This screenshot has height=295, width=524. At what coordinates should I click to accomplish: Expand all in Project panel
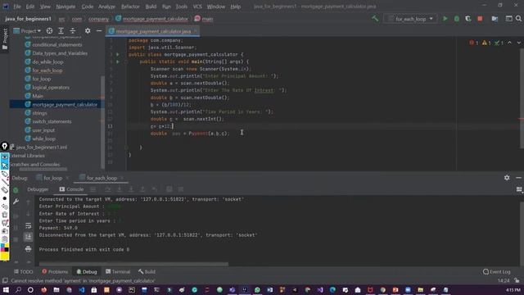[61, 31]
